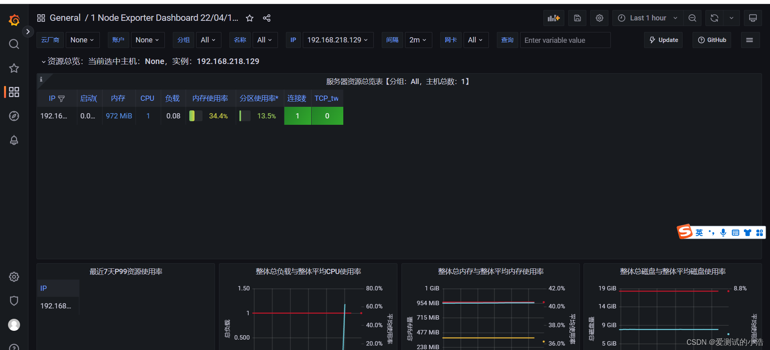Open the IP 192.168.218.129 dropdown
Screen dimensions: 770x350
click(338, 40)
